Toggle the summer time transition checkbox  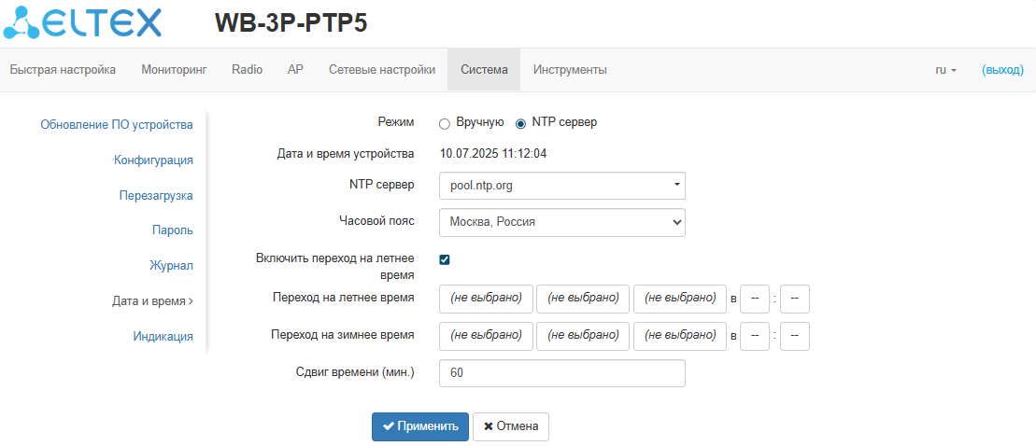click(445, 259)
